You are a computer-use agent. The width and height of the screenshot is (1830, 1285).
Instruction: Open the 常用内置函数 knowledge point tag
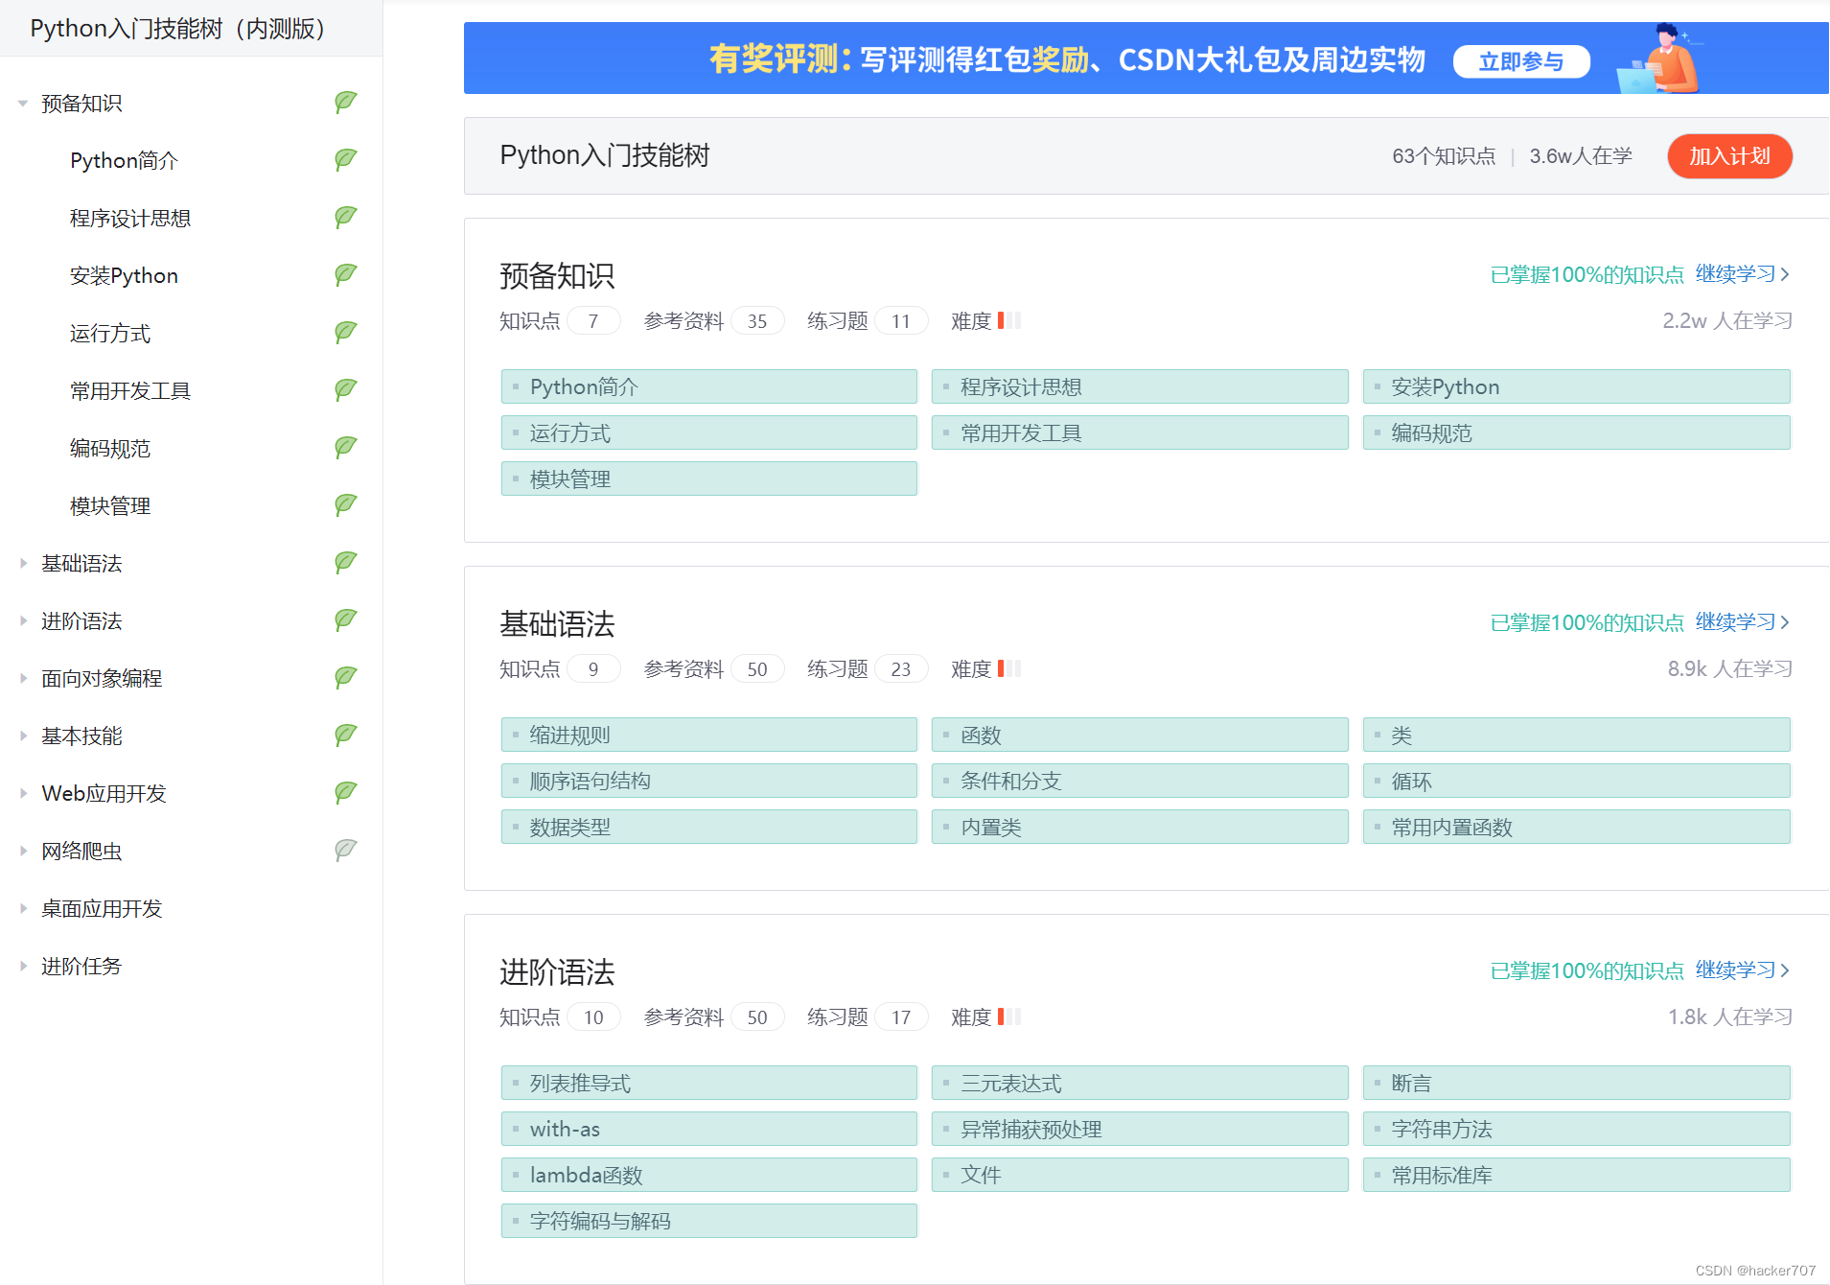tap(1576, 827)
